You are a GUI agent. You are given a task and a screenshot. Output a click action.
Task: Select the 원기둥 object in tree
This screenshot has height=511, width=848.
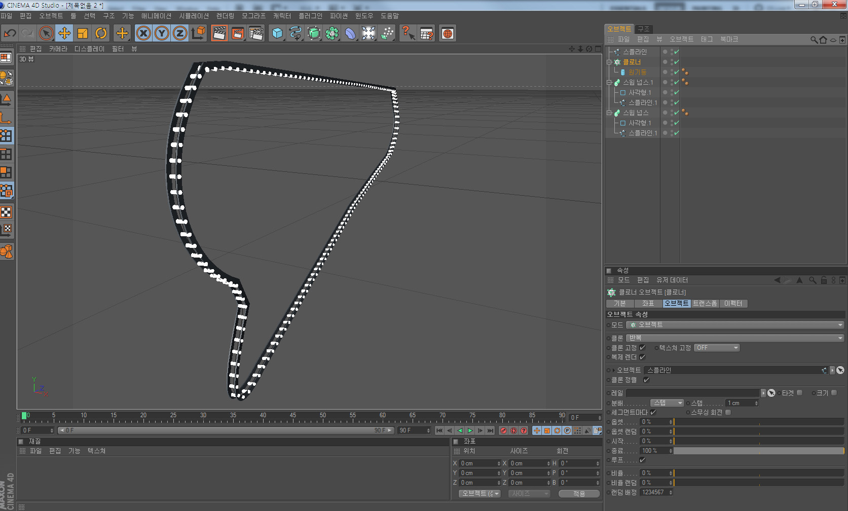click(637, 72)
